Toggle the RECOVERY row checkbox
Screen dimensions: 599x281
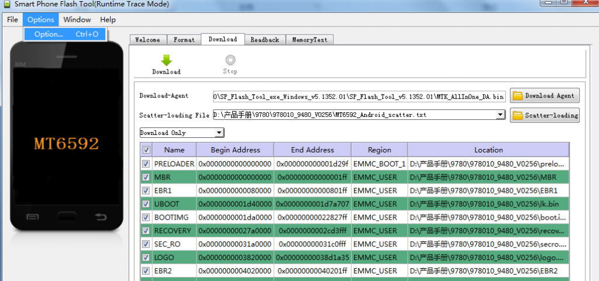pyautogui.click(x=146, y=231)
